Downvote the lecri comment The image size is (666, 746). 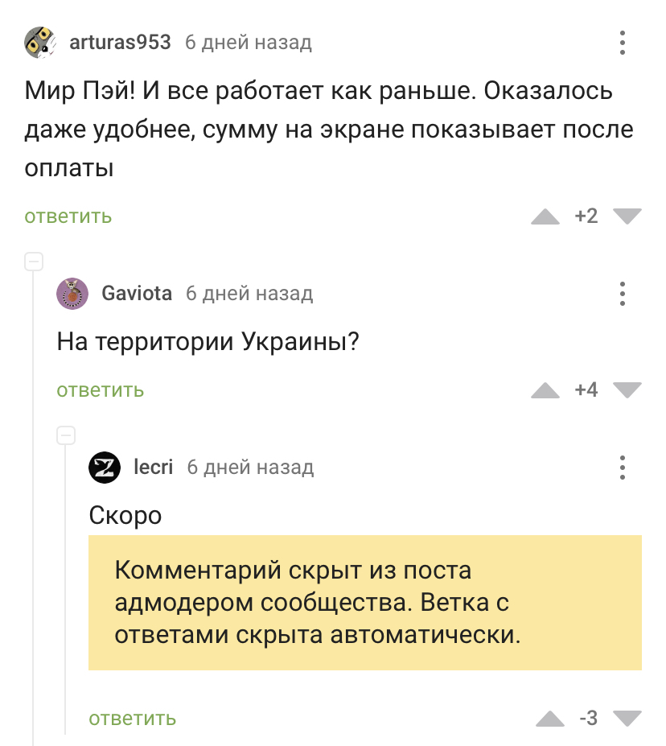pyautogui.click(x=627, y=717)
